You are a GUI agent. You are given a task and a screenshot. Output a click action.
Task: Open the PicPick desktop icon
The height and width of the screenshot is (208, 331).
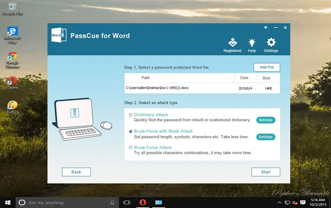13,107
